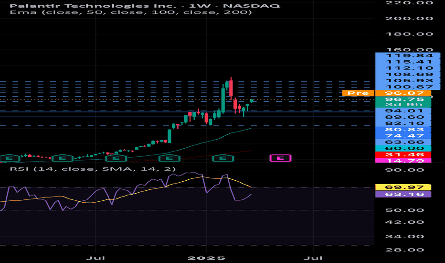This screenshot has width=445, height=263.
Task: Click the 28.00 RSI axis tick
Action: pos(404,250)
